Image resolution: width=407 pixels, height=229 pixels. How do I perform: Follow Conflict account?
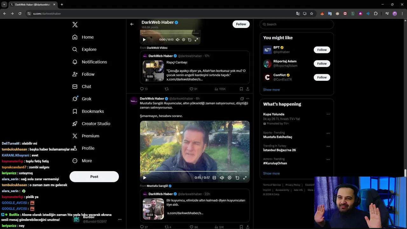[322, 77]
